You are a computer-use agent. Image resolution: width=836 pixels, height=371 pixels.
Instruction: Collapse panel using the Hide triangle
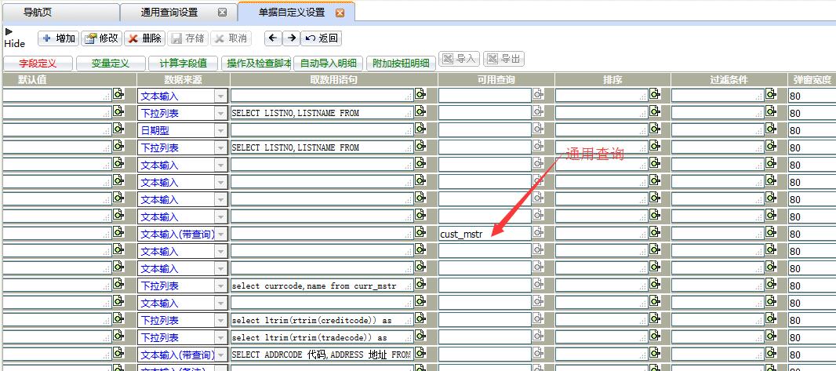point(9,32)
